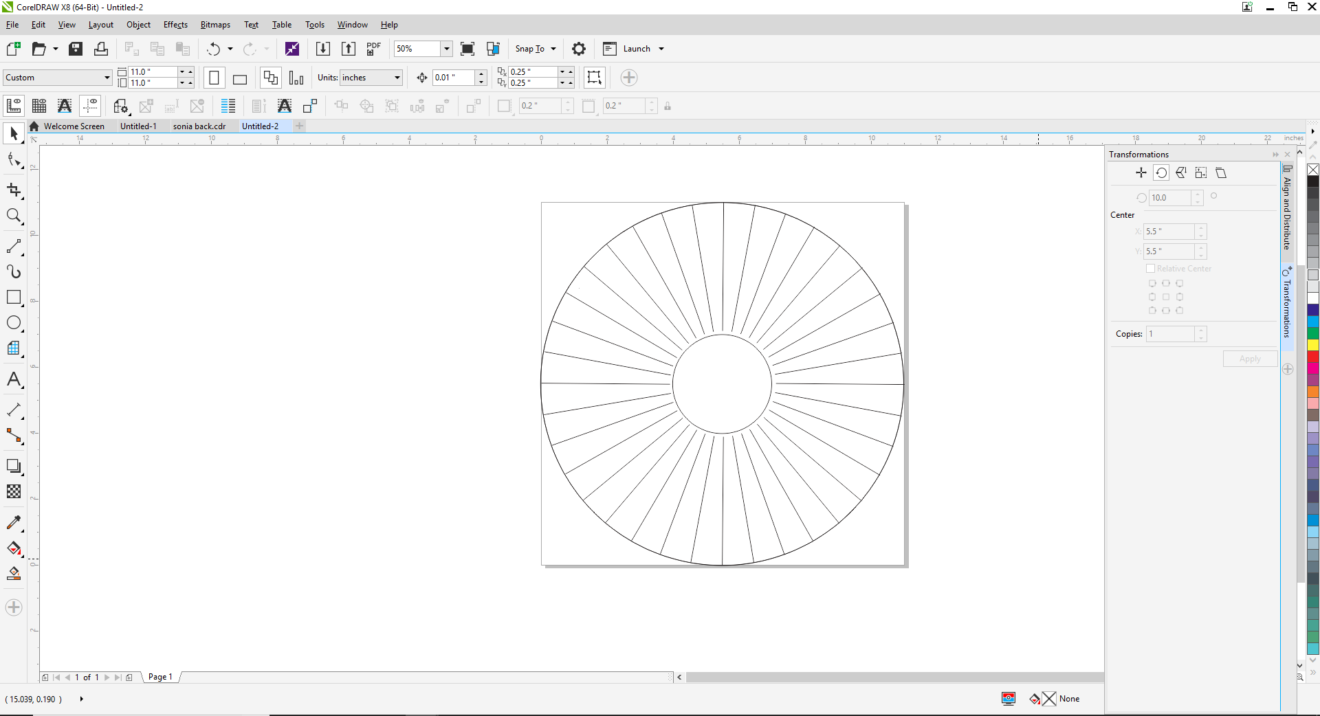
Task: Expand the Snap To dropdown
Action: tap(553, 49)
